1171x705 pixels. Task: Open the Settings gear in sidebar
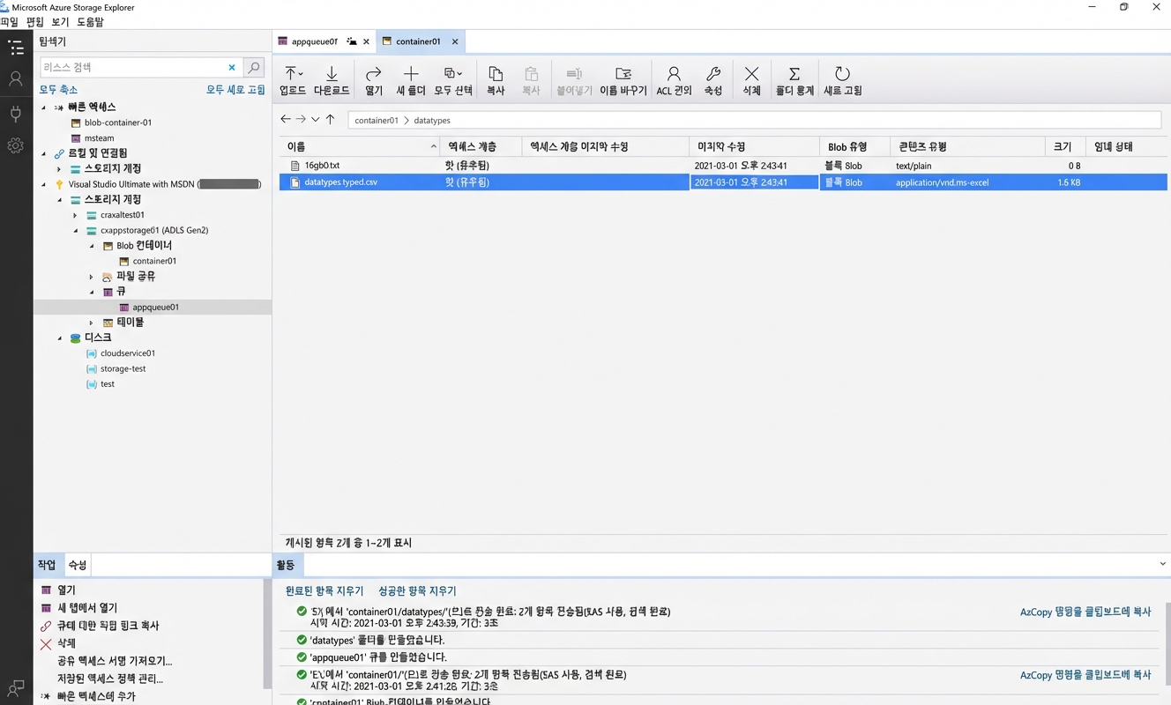tap(16, 145)
